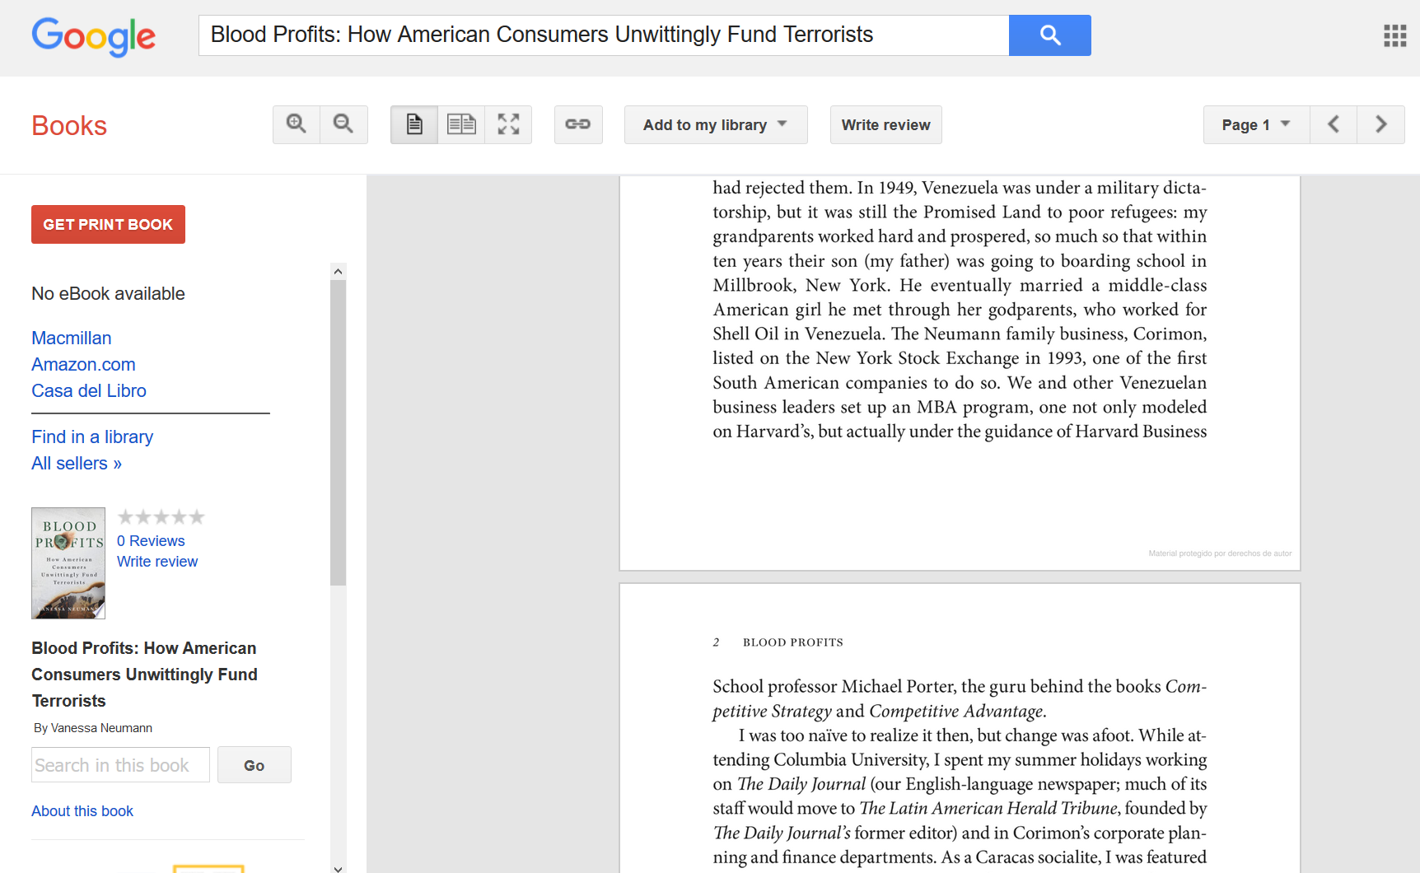Click the GET PRINT BOOK button
The image size is (1420, 873).
pos(108,225)
